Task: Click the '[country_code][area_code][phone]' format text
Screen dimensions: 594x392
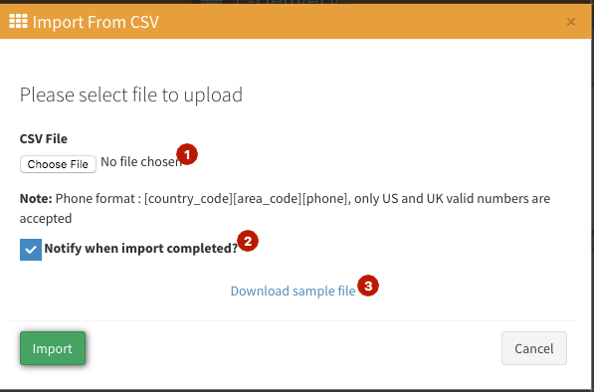Action: (x=246, y=199)
